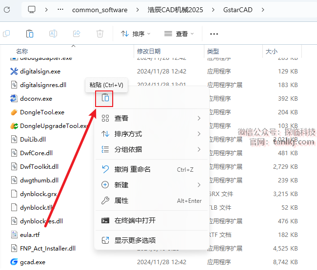Select the file name DwfToolkit.dll

[39, 166]
